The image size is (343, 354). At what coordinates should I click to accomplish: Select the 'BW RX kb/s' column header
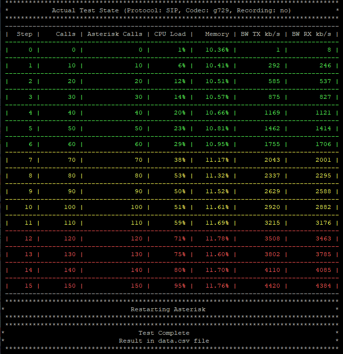tap(312, 34)
